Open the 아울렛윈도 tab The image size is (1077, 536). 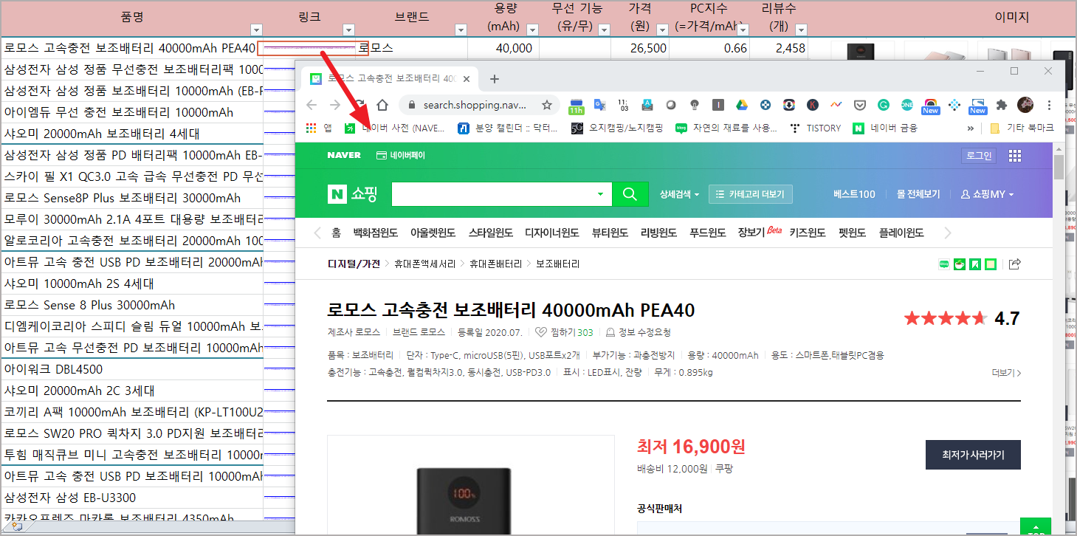coord(433,233)
